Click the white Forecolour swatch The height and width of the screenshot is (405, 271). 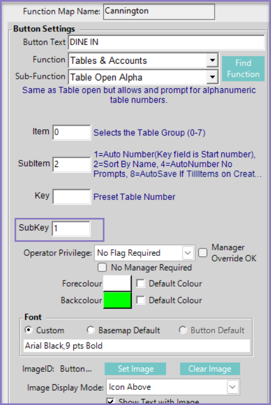[x=117, y=283]
